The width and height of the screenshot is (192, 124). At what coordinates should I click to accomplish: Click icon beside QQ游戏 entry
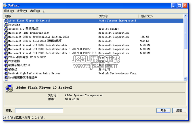coord(6,69)
